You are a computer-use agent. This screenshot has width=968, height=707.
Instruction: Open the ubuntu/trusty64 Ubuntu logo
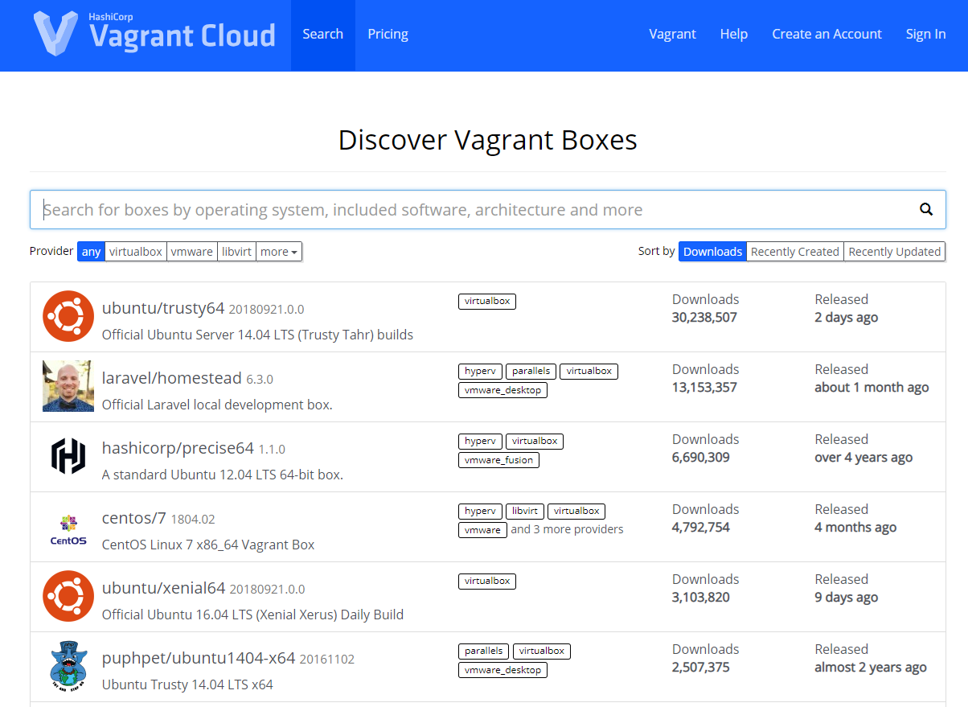(x=68, y=316)
